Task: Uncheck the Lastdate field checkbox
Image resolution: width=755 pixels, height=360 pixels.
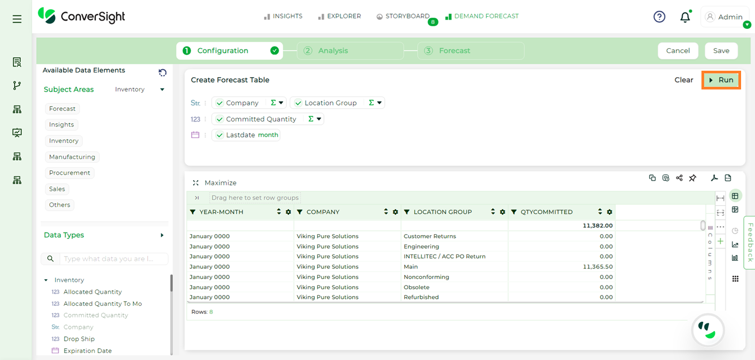Action: pyautogui.click(x=220, y=135)
